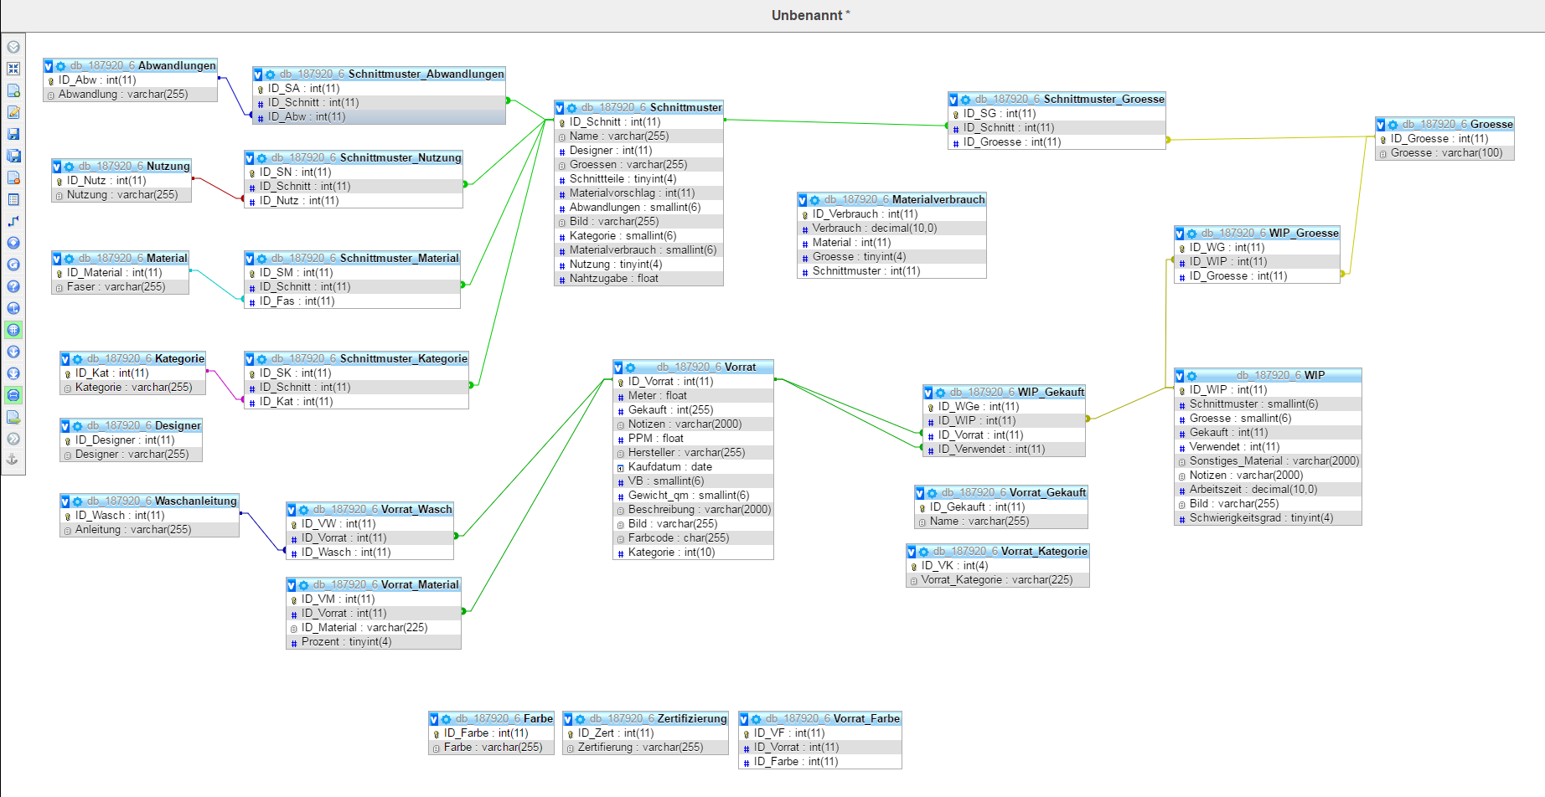The image size is (1545, 797).
Task: Click the Groesse table title
Action: pos(1491,124)
